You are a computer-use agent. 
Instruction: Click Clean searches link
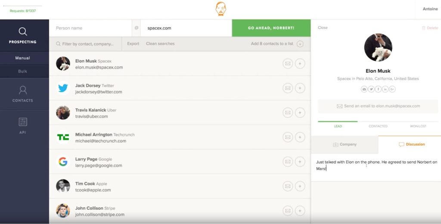(160, 44)
